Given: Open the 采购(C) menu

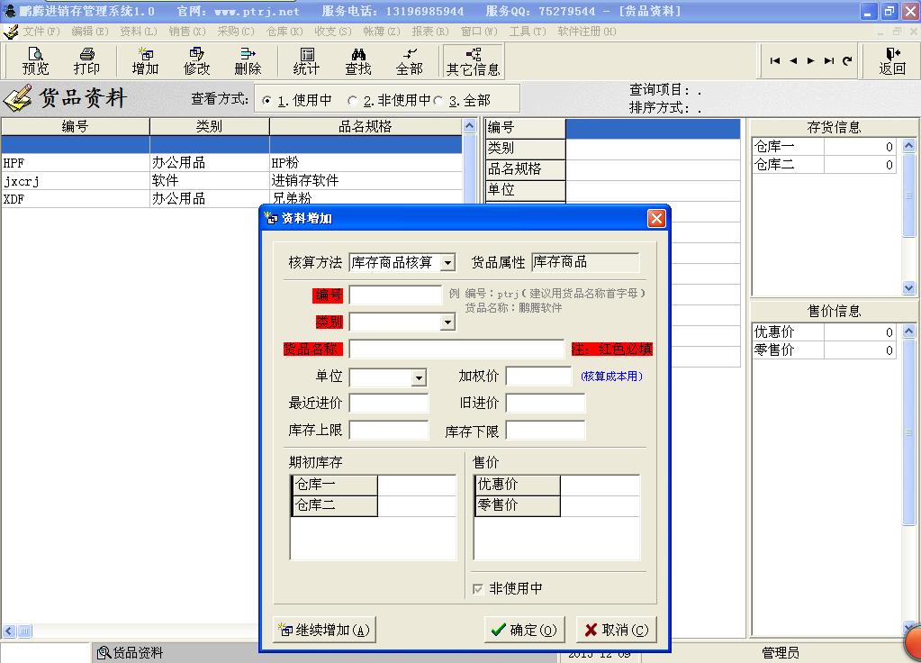Looking at the screenshot, I should pyautogui.click(x=236, y=32).
